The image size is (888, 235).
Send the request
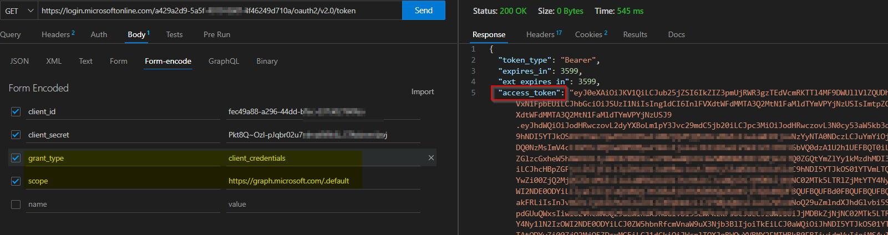tap(424, 11)
